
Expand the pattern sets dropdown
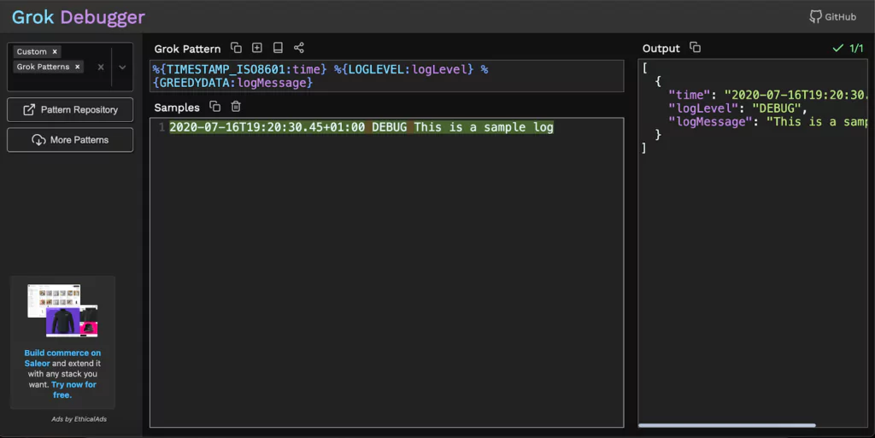coord(122,67)
